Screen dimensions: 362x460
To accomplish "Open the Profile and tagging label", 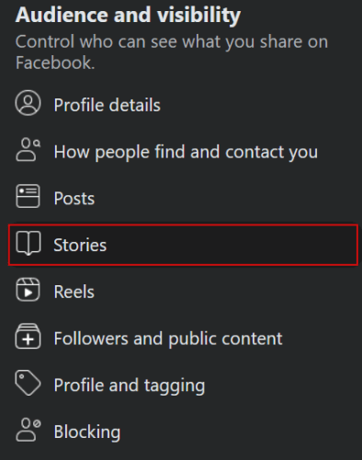I will tap(130, 385).
